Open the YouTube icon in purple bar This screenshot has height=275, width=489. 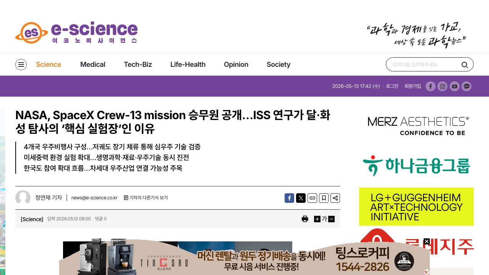point(455,86)
